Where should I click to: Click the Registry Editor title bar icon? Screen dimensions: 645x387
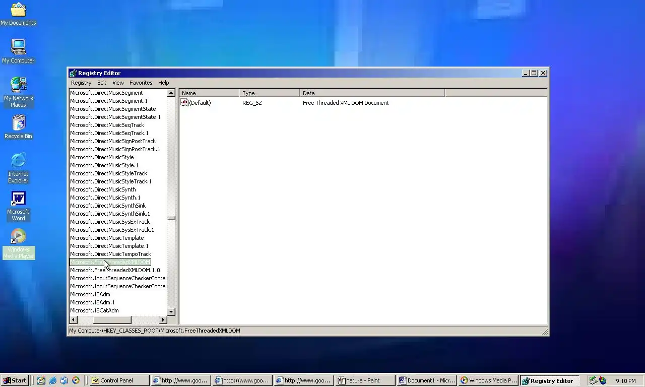coord(73,73)
